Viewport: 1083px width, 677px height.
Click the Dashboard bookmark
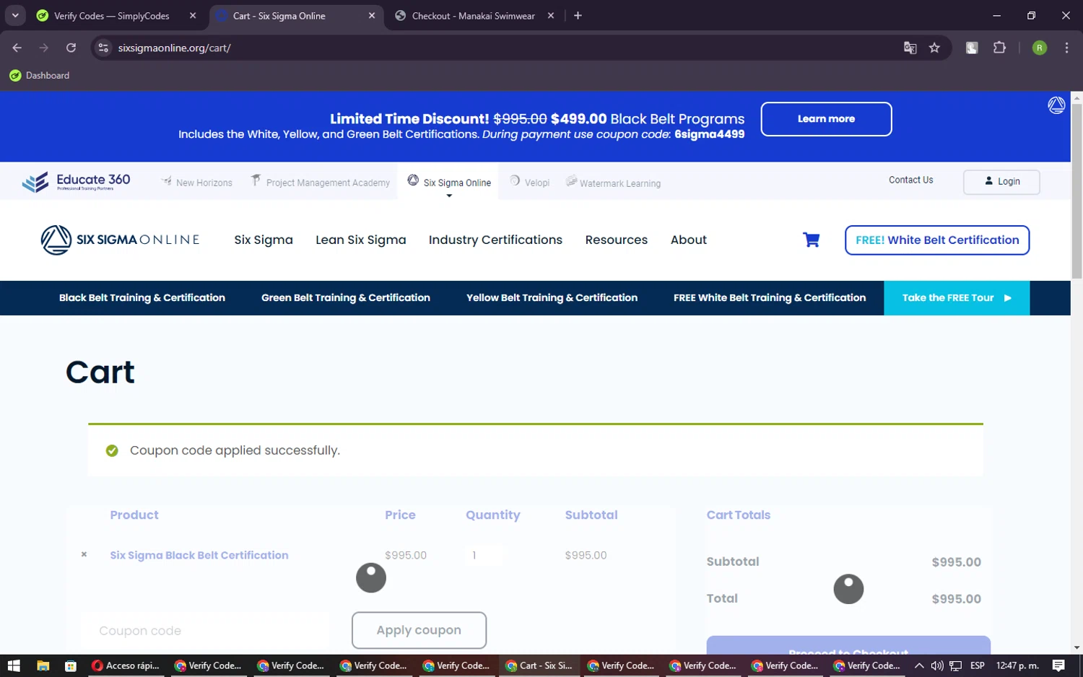(40, 75)
